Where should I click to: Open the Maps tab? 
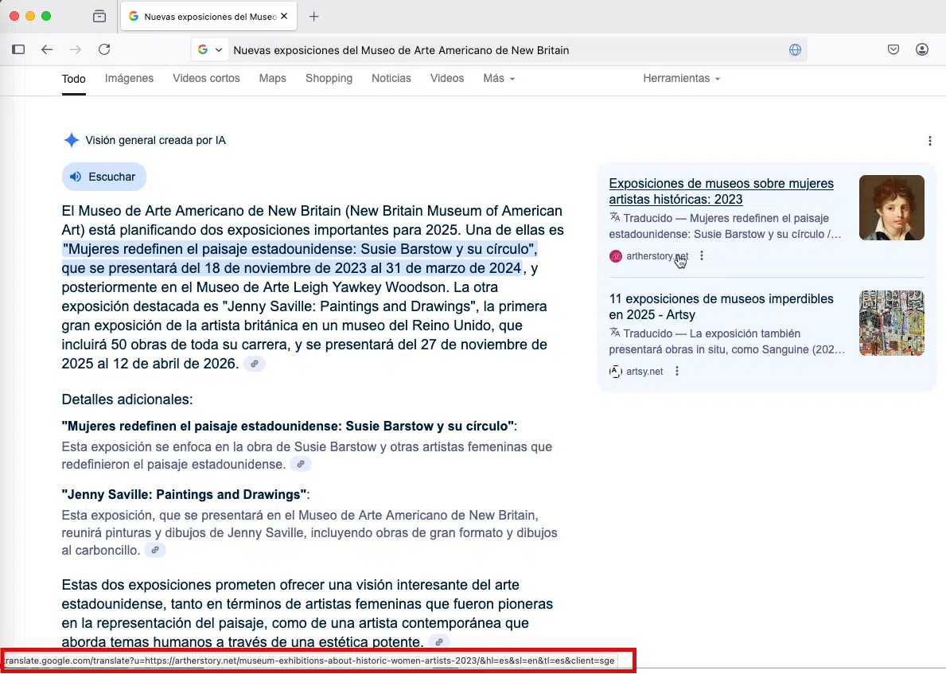point(273,78)
